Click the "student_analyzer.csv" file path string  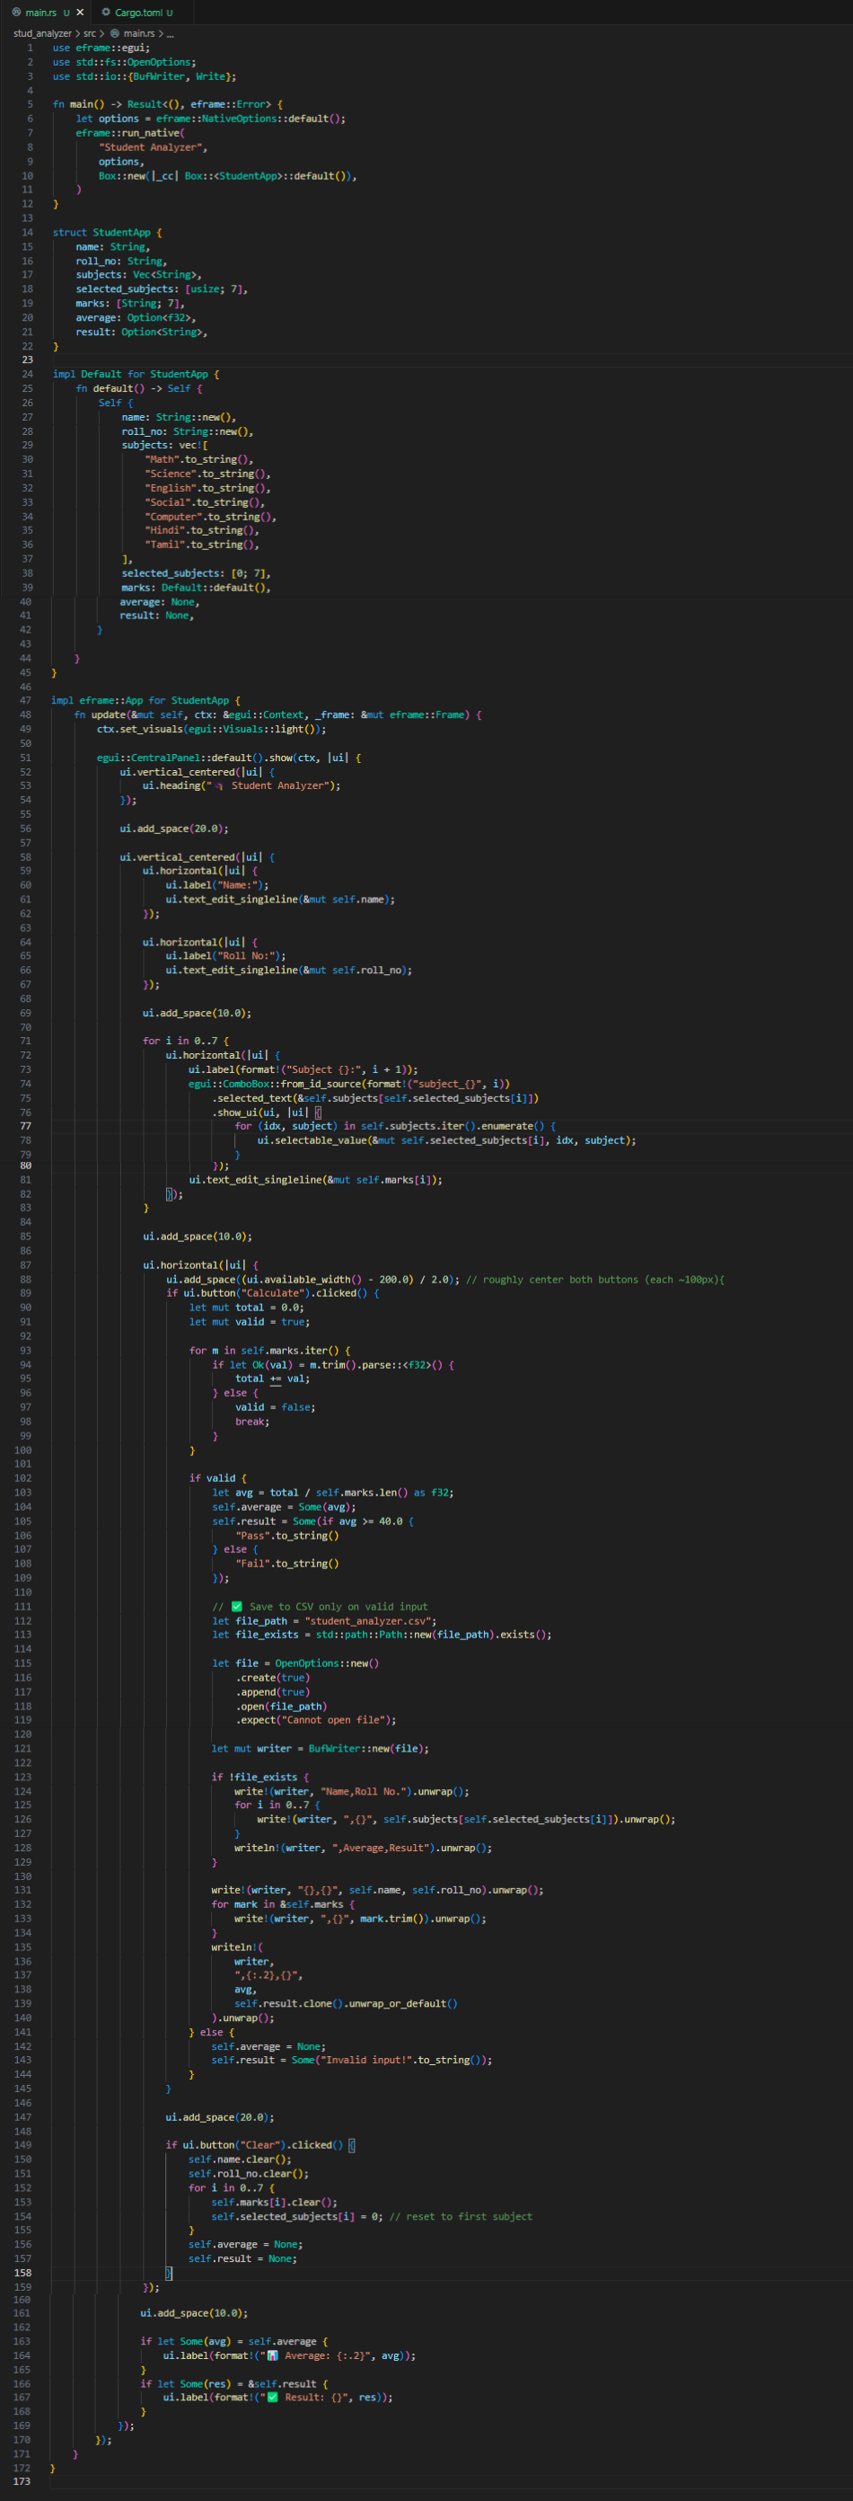[370, 1621]
